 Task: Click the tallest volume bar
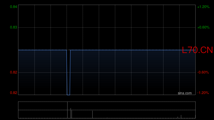(67, 110)
